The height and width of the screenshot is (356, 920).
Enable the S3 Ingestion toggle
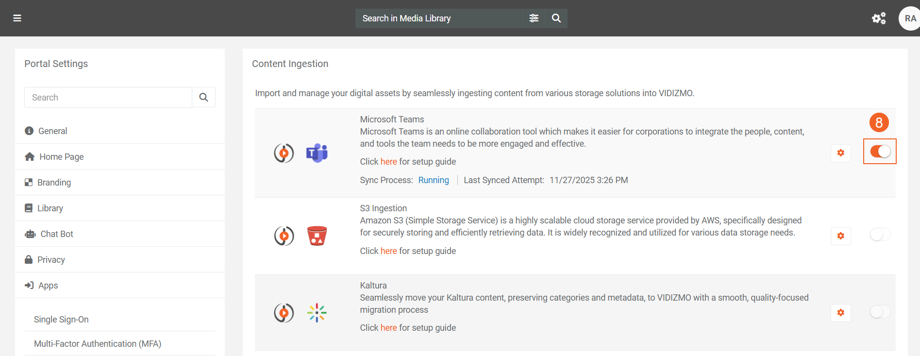pos(880,235)
